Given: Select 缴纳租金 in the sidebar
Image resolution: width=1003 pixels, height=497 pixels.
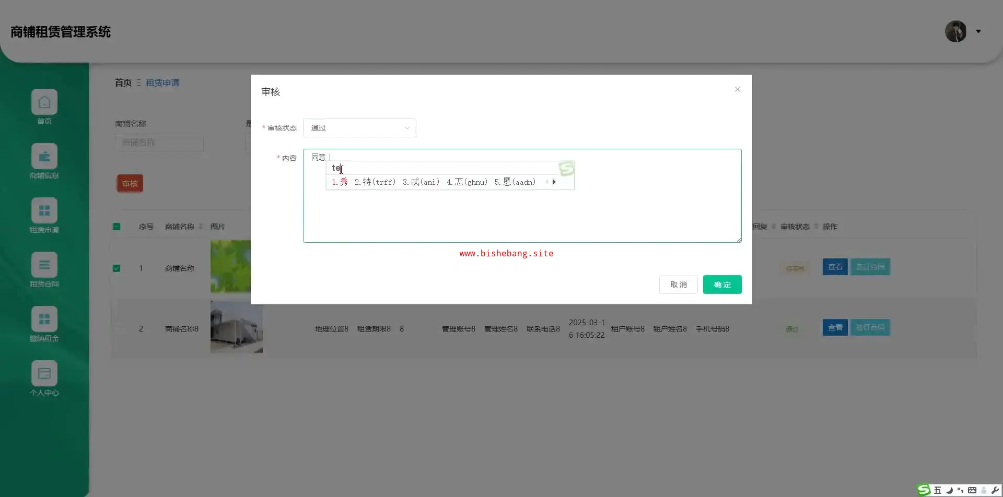Looking at the screenshot, I should tap(44, 324).
